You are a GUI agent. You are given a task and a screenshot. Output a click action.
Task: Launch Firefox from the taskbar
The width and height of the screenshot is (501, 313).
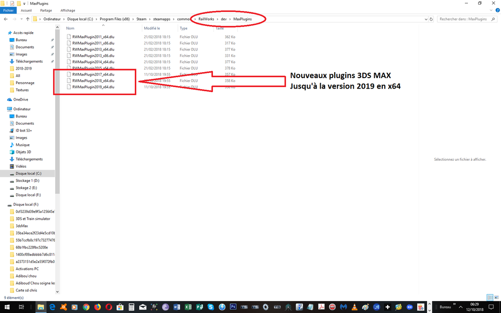coord(98,307)
